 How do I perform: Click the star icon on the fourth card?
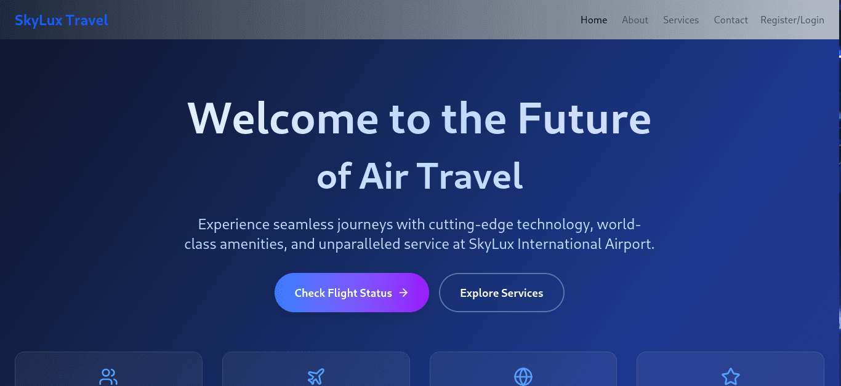click(x=730, y=377)
